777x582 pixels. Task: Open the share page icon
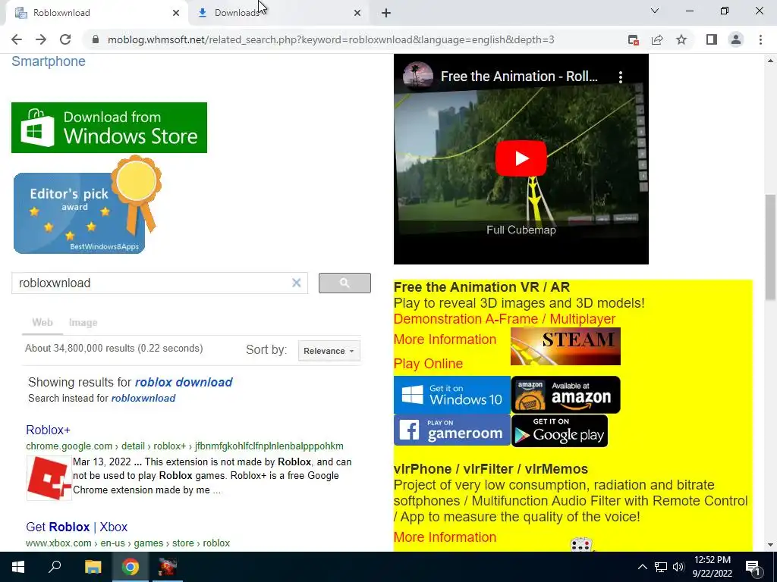657,39
